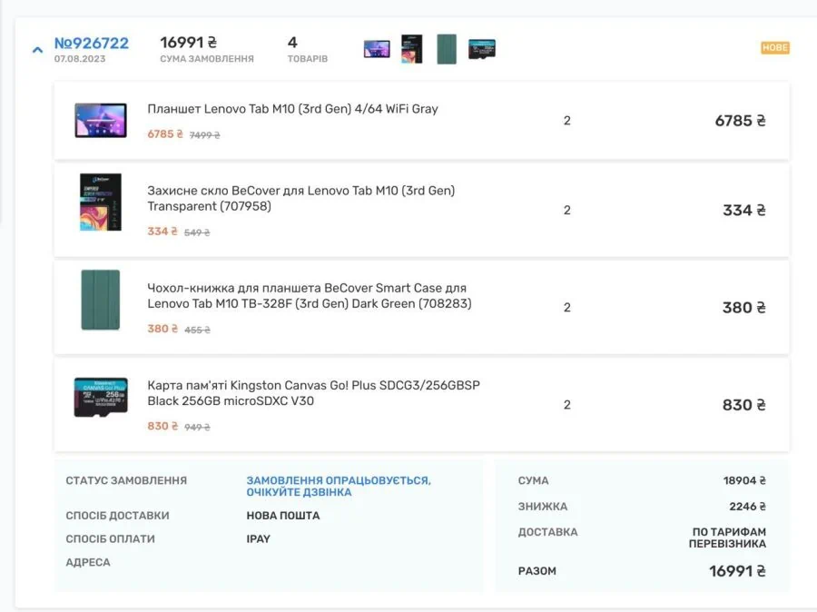This screenshot has width=817, height=612.
Task: Click the bold total 380 ₴ on case row
Action: tap(744, 308)
